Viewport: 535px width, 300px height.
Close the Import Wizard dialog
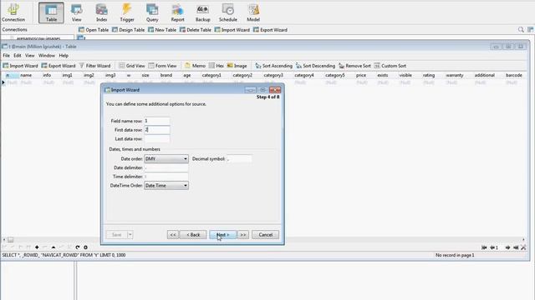275,90
